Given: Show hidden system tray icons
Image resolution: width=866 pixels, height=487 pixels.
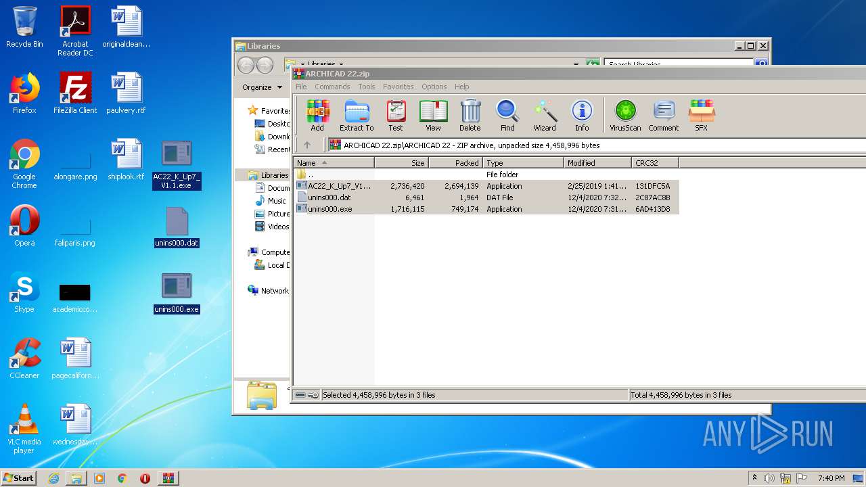Looking at the screenshot, I should tap(754, 478).
